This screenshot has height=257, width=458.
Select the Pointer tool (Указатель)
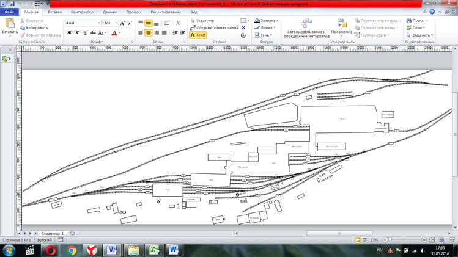[x=204, y=20]
